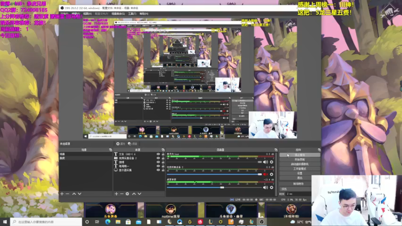This screenshot has width=402, height=226.
Task: Open the 工具(T) menu
Action: click(132, 14)
